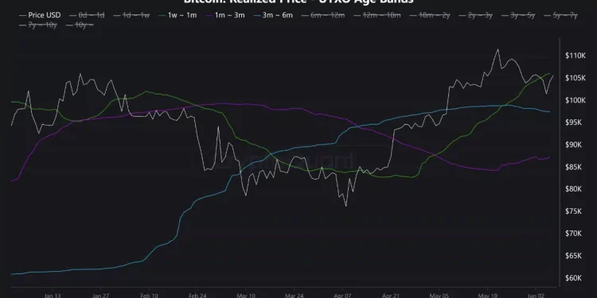Enable the 1d ~ 1w age band
The image size is (597, 298).
point(131,15)
